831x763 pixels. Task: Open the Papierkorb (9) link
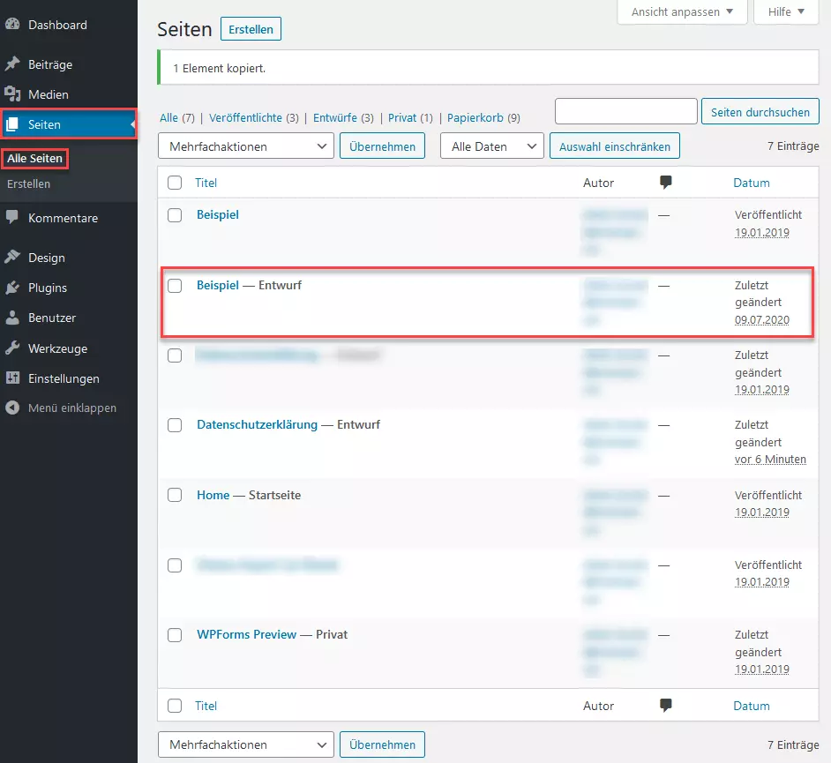click(x=483, y=117)
